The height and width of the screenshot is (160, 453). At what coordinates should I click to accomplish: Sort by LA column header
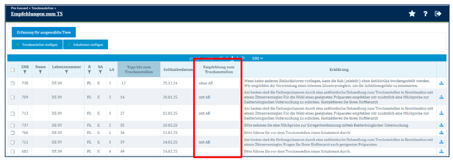(112, 70)
